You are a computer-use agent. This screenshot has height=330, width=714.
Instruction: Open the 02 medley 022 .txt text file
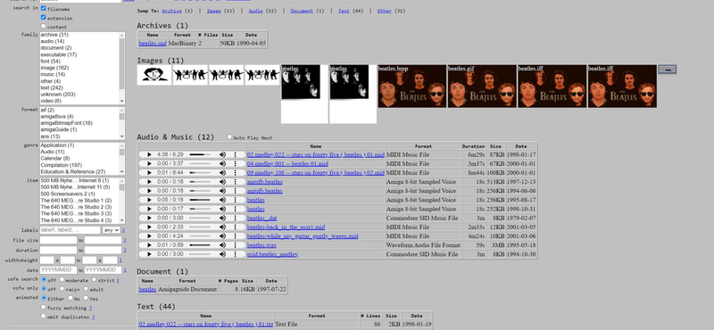(206, 325)
